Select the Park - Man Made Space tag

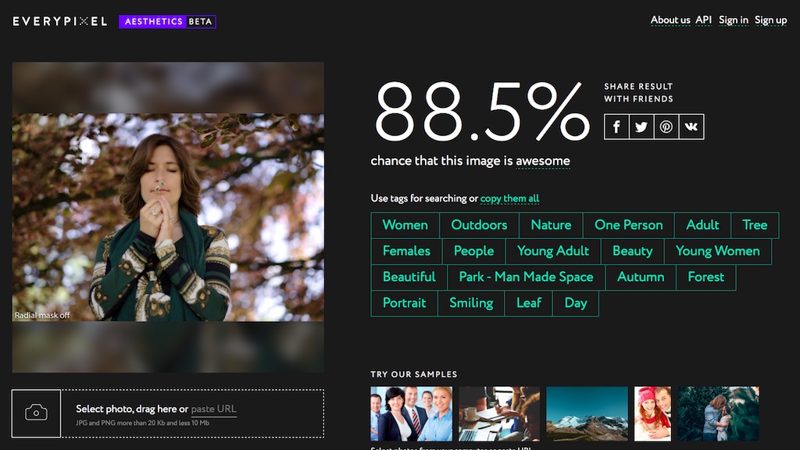coord(526,277)
